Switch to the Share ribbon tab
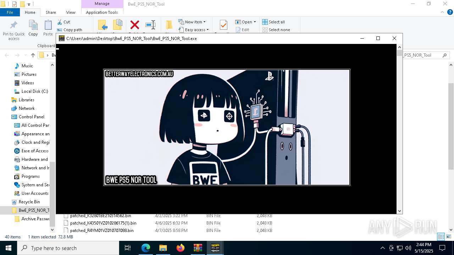Image resolution: width=454 pixels, height=255 pixels. (51, 12)
